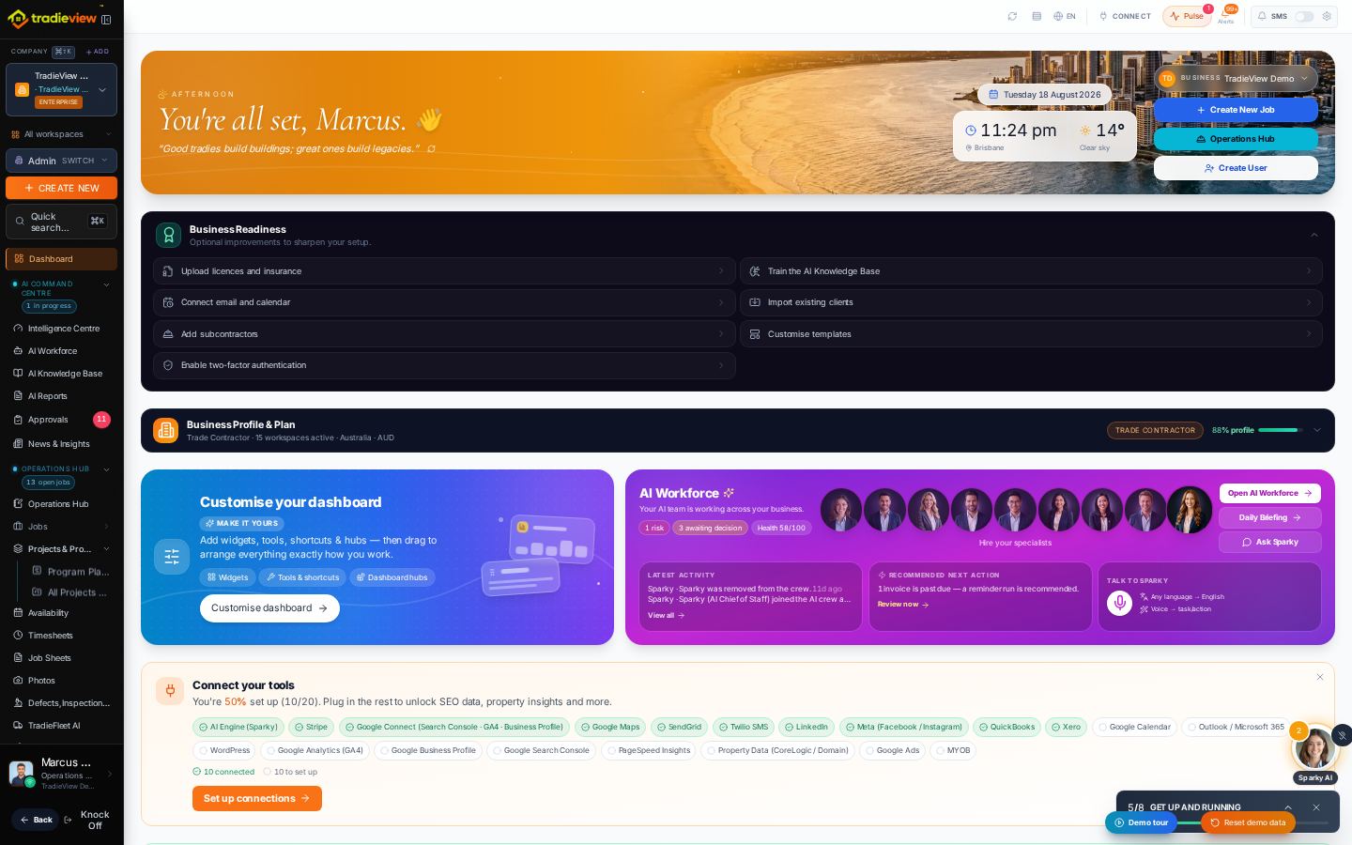Click the CONNECT plug button

1125,16
